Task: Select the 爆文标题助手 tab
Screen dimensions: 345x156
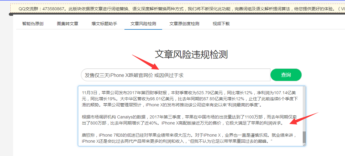Action: (x=104, y=24)
